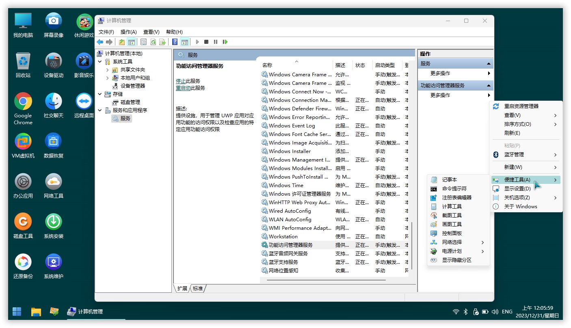Expand 查看(V) in the context menu
571x328 pixels.
(x=526, y=115)
